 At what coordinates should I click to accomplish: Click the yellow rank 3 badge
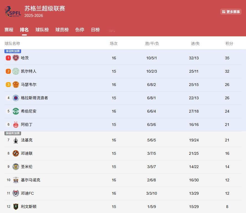point(8,85)
